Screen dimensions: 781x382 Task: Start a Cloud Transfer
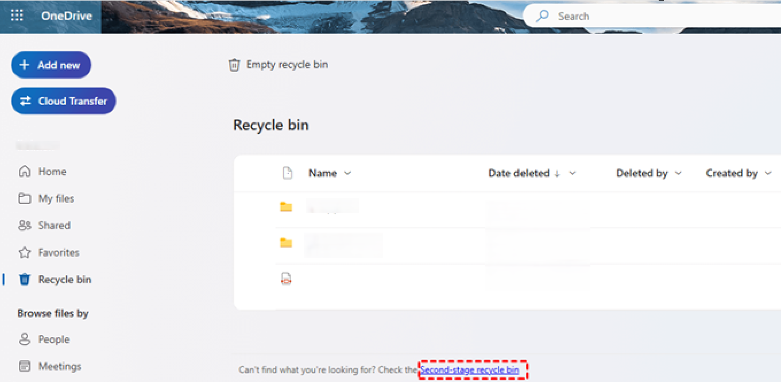[x=63, y=101]
